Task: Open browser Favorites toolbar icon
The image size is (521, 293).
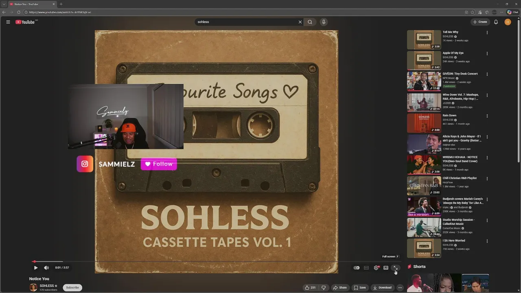Action: (x=487, y=12)
